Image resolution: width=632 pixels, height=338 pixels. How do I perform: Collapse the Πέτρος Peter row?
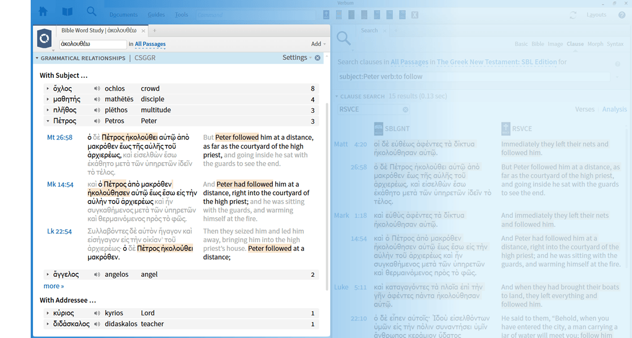[x=48, y=121]
